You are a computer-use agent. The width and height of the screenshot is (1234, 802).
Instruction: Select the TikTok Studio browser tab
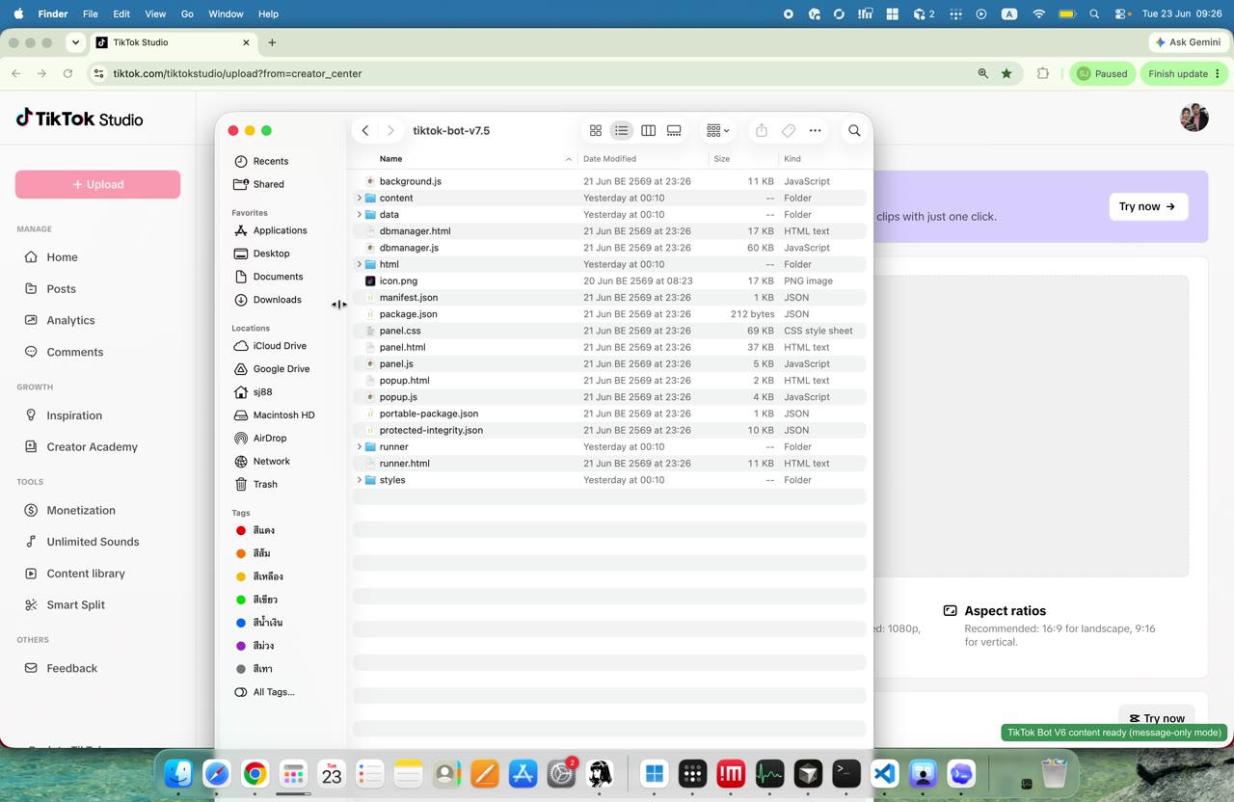174,42
